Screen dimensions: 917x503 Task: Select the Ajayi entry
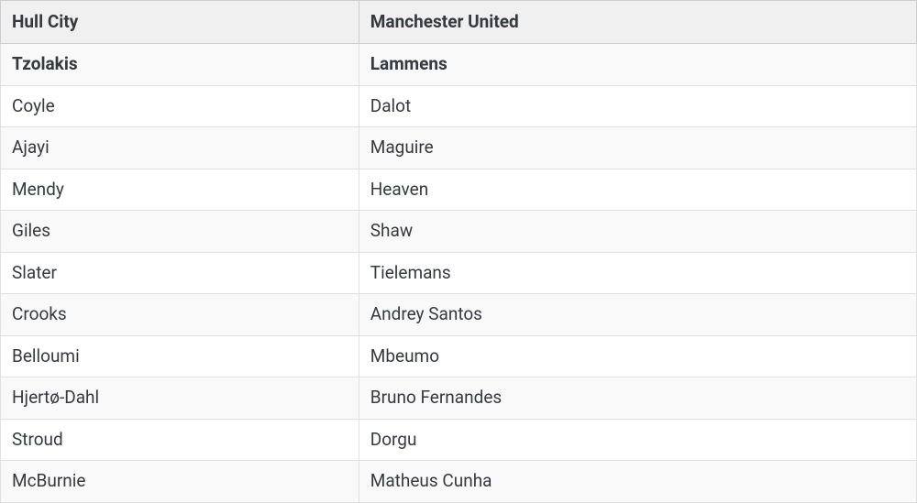[x=180, y=148]
